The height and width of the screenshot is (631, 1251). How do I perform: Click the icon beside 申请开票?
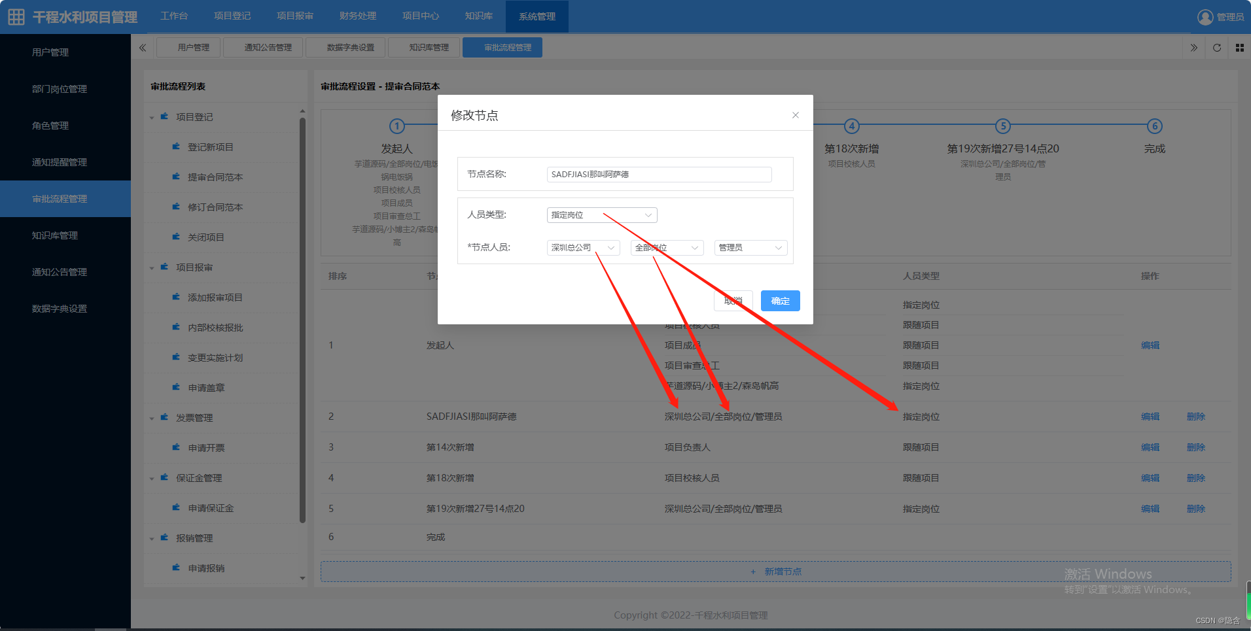click(176, 447)
